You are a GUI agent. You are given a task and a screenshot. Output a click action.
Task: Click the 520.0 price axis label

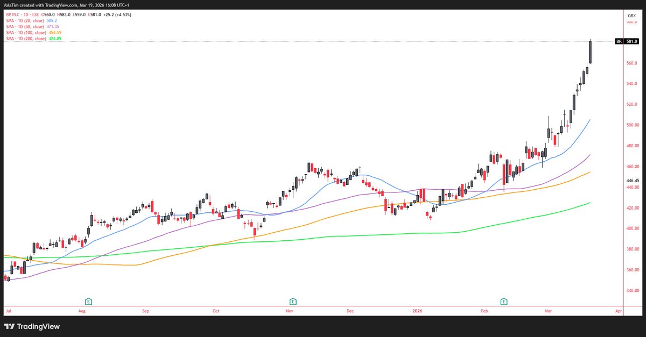(x=633, y=105)
